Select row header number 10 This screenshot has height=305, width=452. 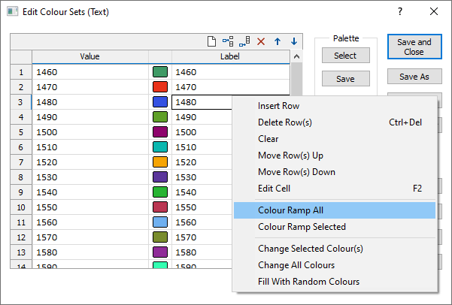click(21, 207)
